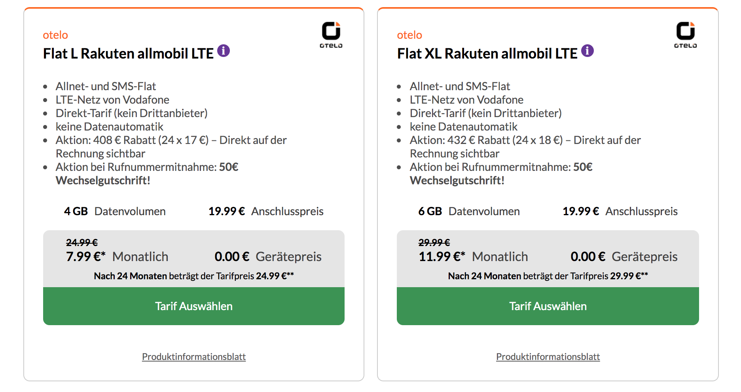The height and width of the screenshot is (392, 741).
Task: Click the 6 GB Datenvolumen label
Action: 469,211
